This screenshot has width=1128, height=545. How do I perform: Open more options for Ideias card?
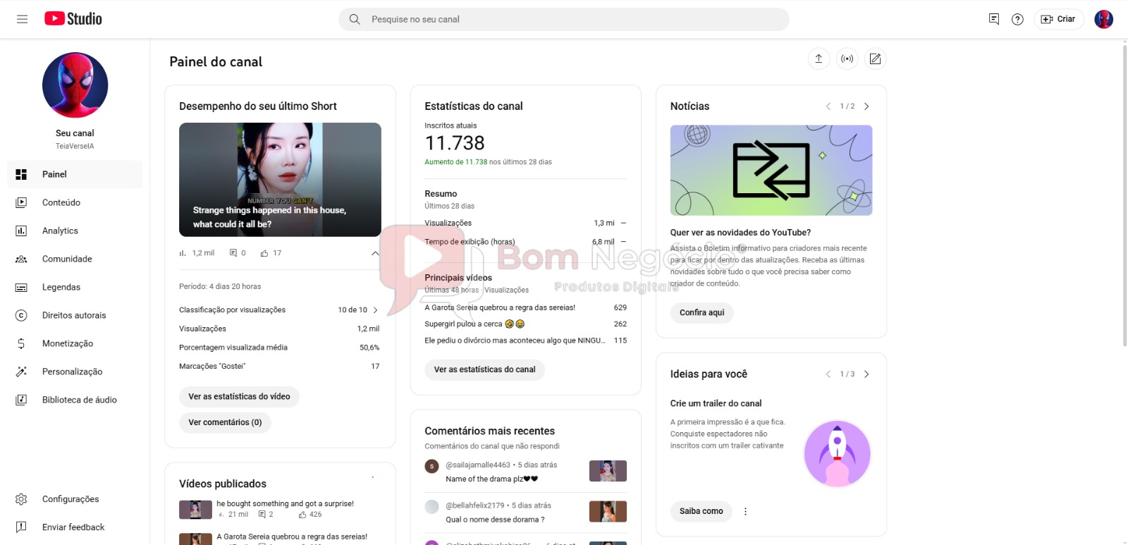(x=745, y=511)
